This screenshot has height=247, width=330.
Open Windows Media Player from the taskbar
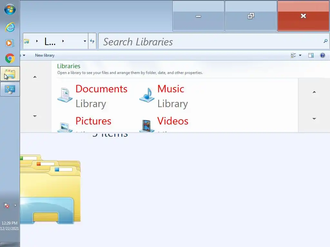[x=10, y=43]
